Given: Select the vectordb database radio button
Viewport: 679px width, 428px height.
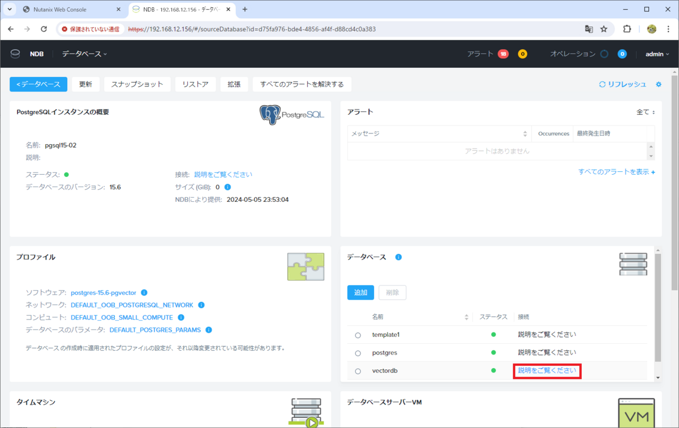Looking at the screenshot, I should (x=358, y=371).
